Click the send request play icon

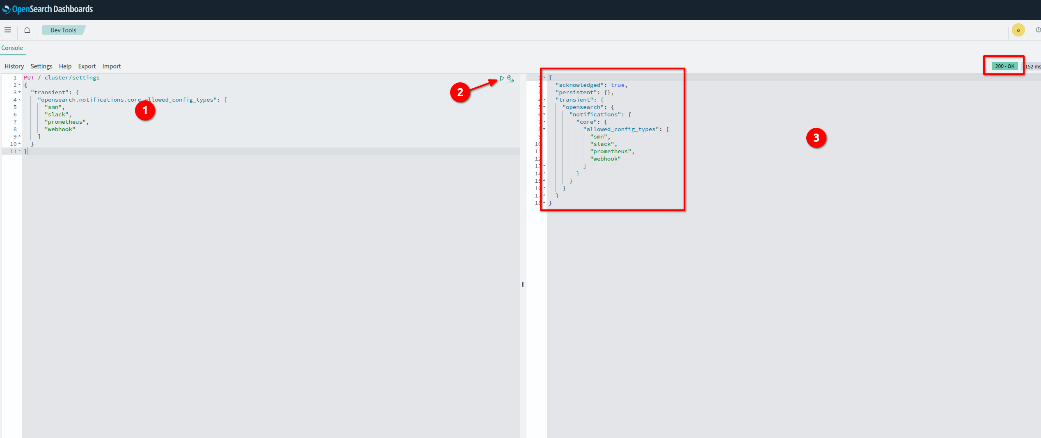click(x=502, y=78)
